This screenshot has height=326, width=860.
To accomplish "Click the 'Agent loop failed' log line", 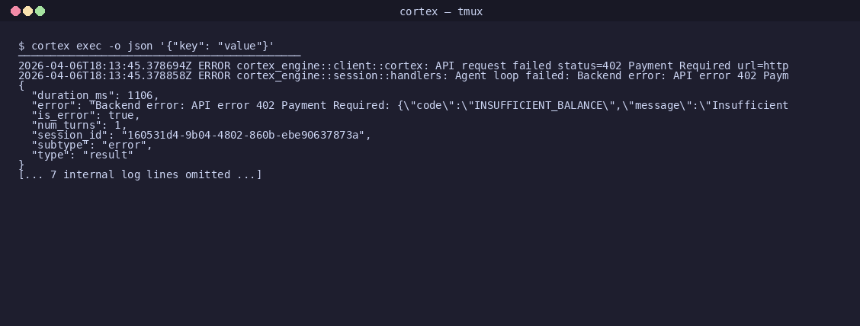I will 403,75.
